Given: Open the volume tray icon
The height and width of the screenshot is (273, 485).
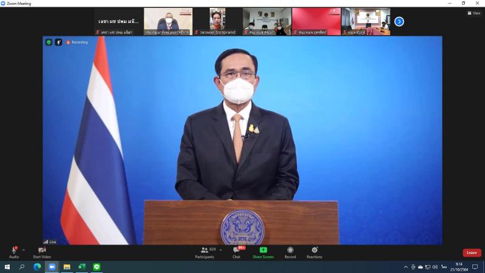Looking at the screenshot, I should (x=435, y=267).
